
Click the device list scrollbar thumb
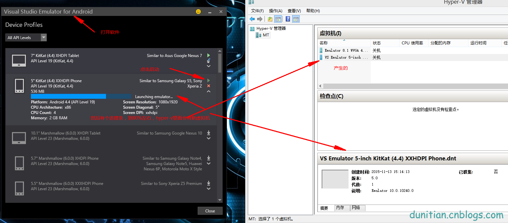tap(220, 63)
